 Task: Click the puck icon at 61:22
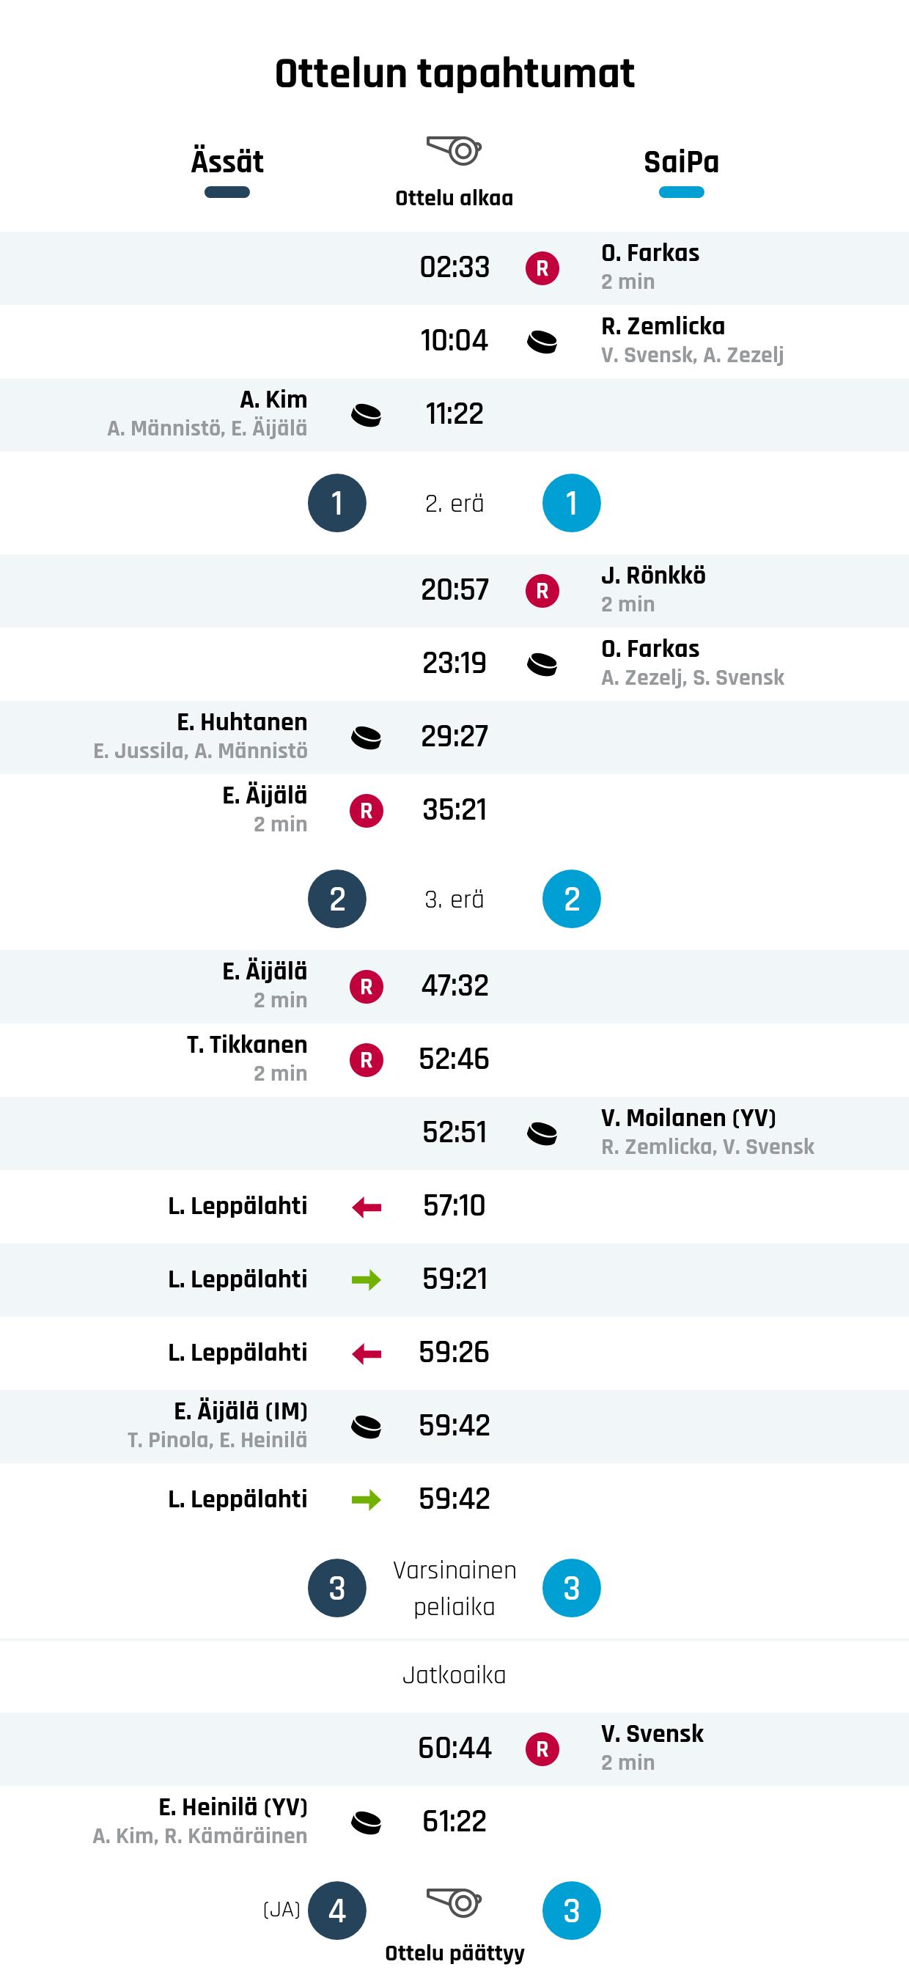tap(367, 1822)
